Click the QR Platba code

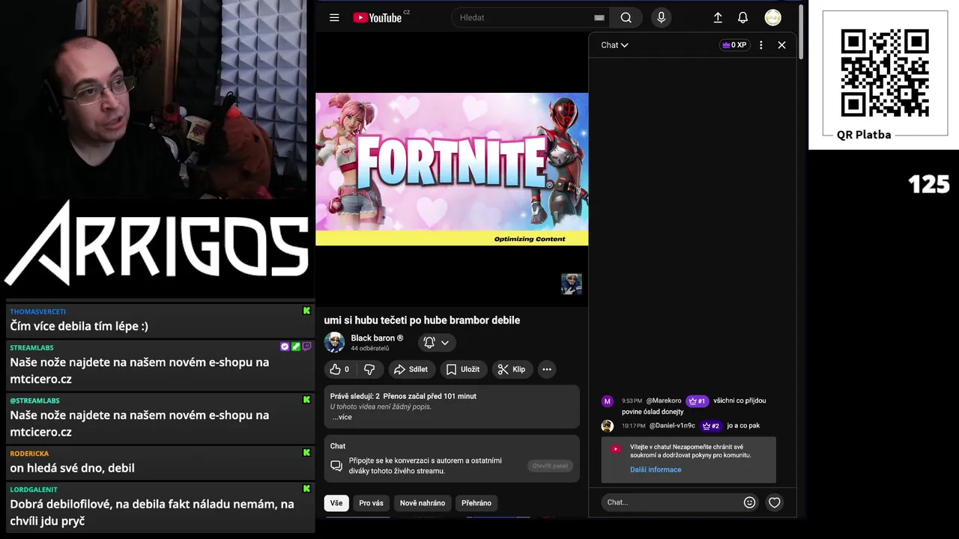885,73
